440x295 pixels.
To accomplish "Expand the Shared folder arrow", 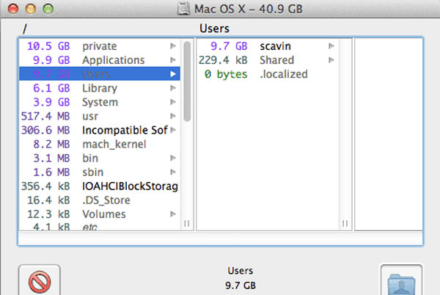I will (331, 60).
